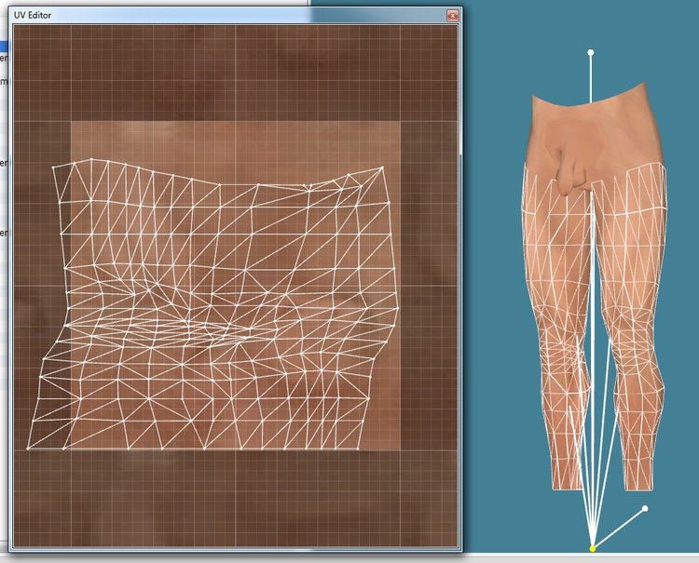
Task: Select the white bone endpoint beside the right foot
Action: click(645, 508)
